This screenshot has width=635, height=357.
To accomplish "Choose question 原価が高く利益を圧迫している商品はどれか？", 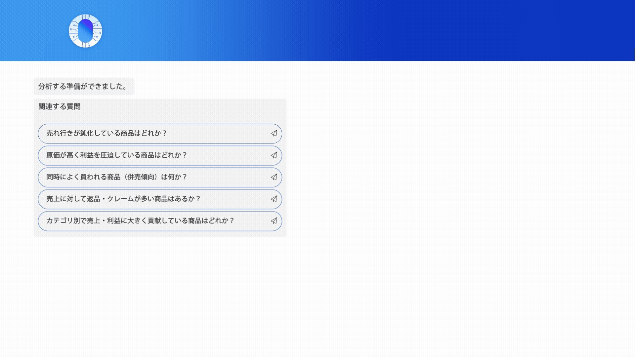I will 116,155.
